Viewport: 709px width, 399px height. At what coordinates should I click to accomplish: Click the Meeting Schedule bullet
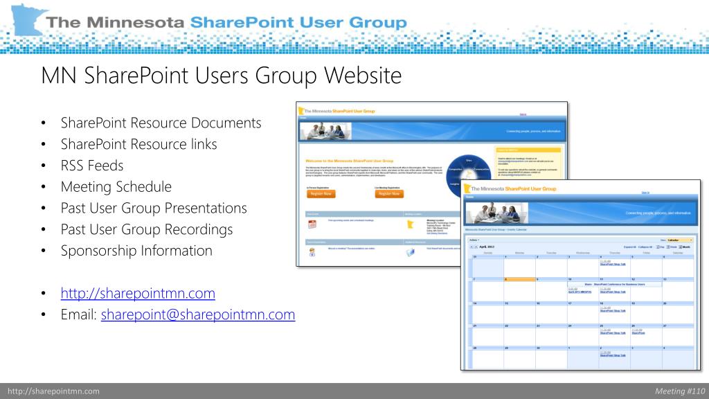point(116,187)
